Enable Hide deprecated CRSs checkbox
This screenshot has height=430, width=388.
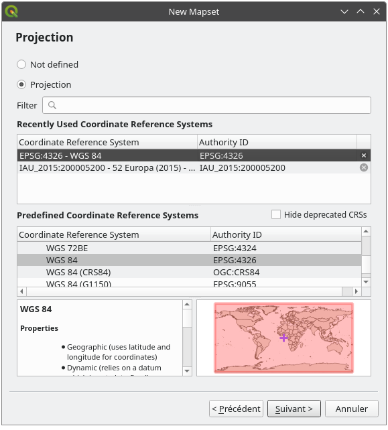276,214
